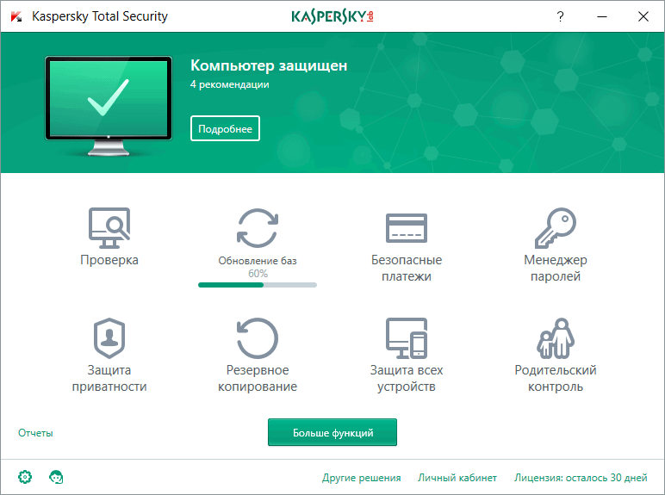665x495 pixels.
Task: Open the Личный кабинет link
Action: click(x=457, y=478)
